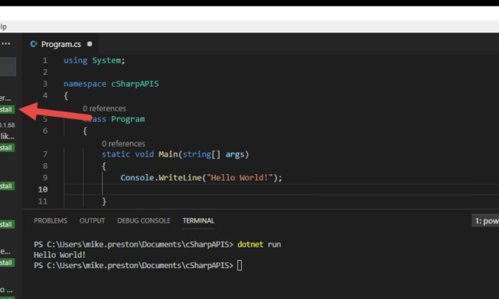499x299 pixels.
Task: Click the unsaved dot on Program.cs tab
Action: [90, 44]
